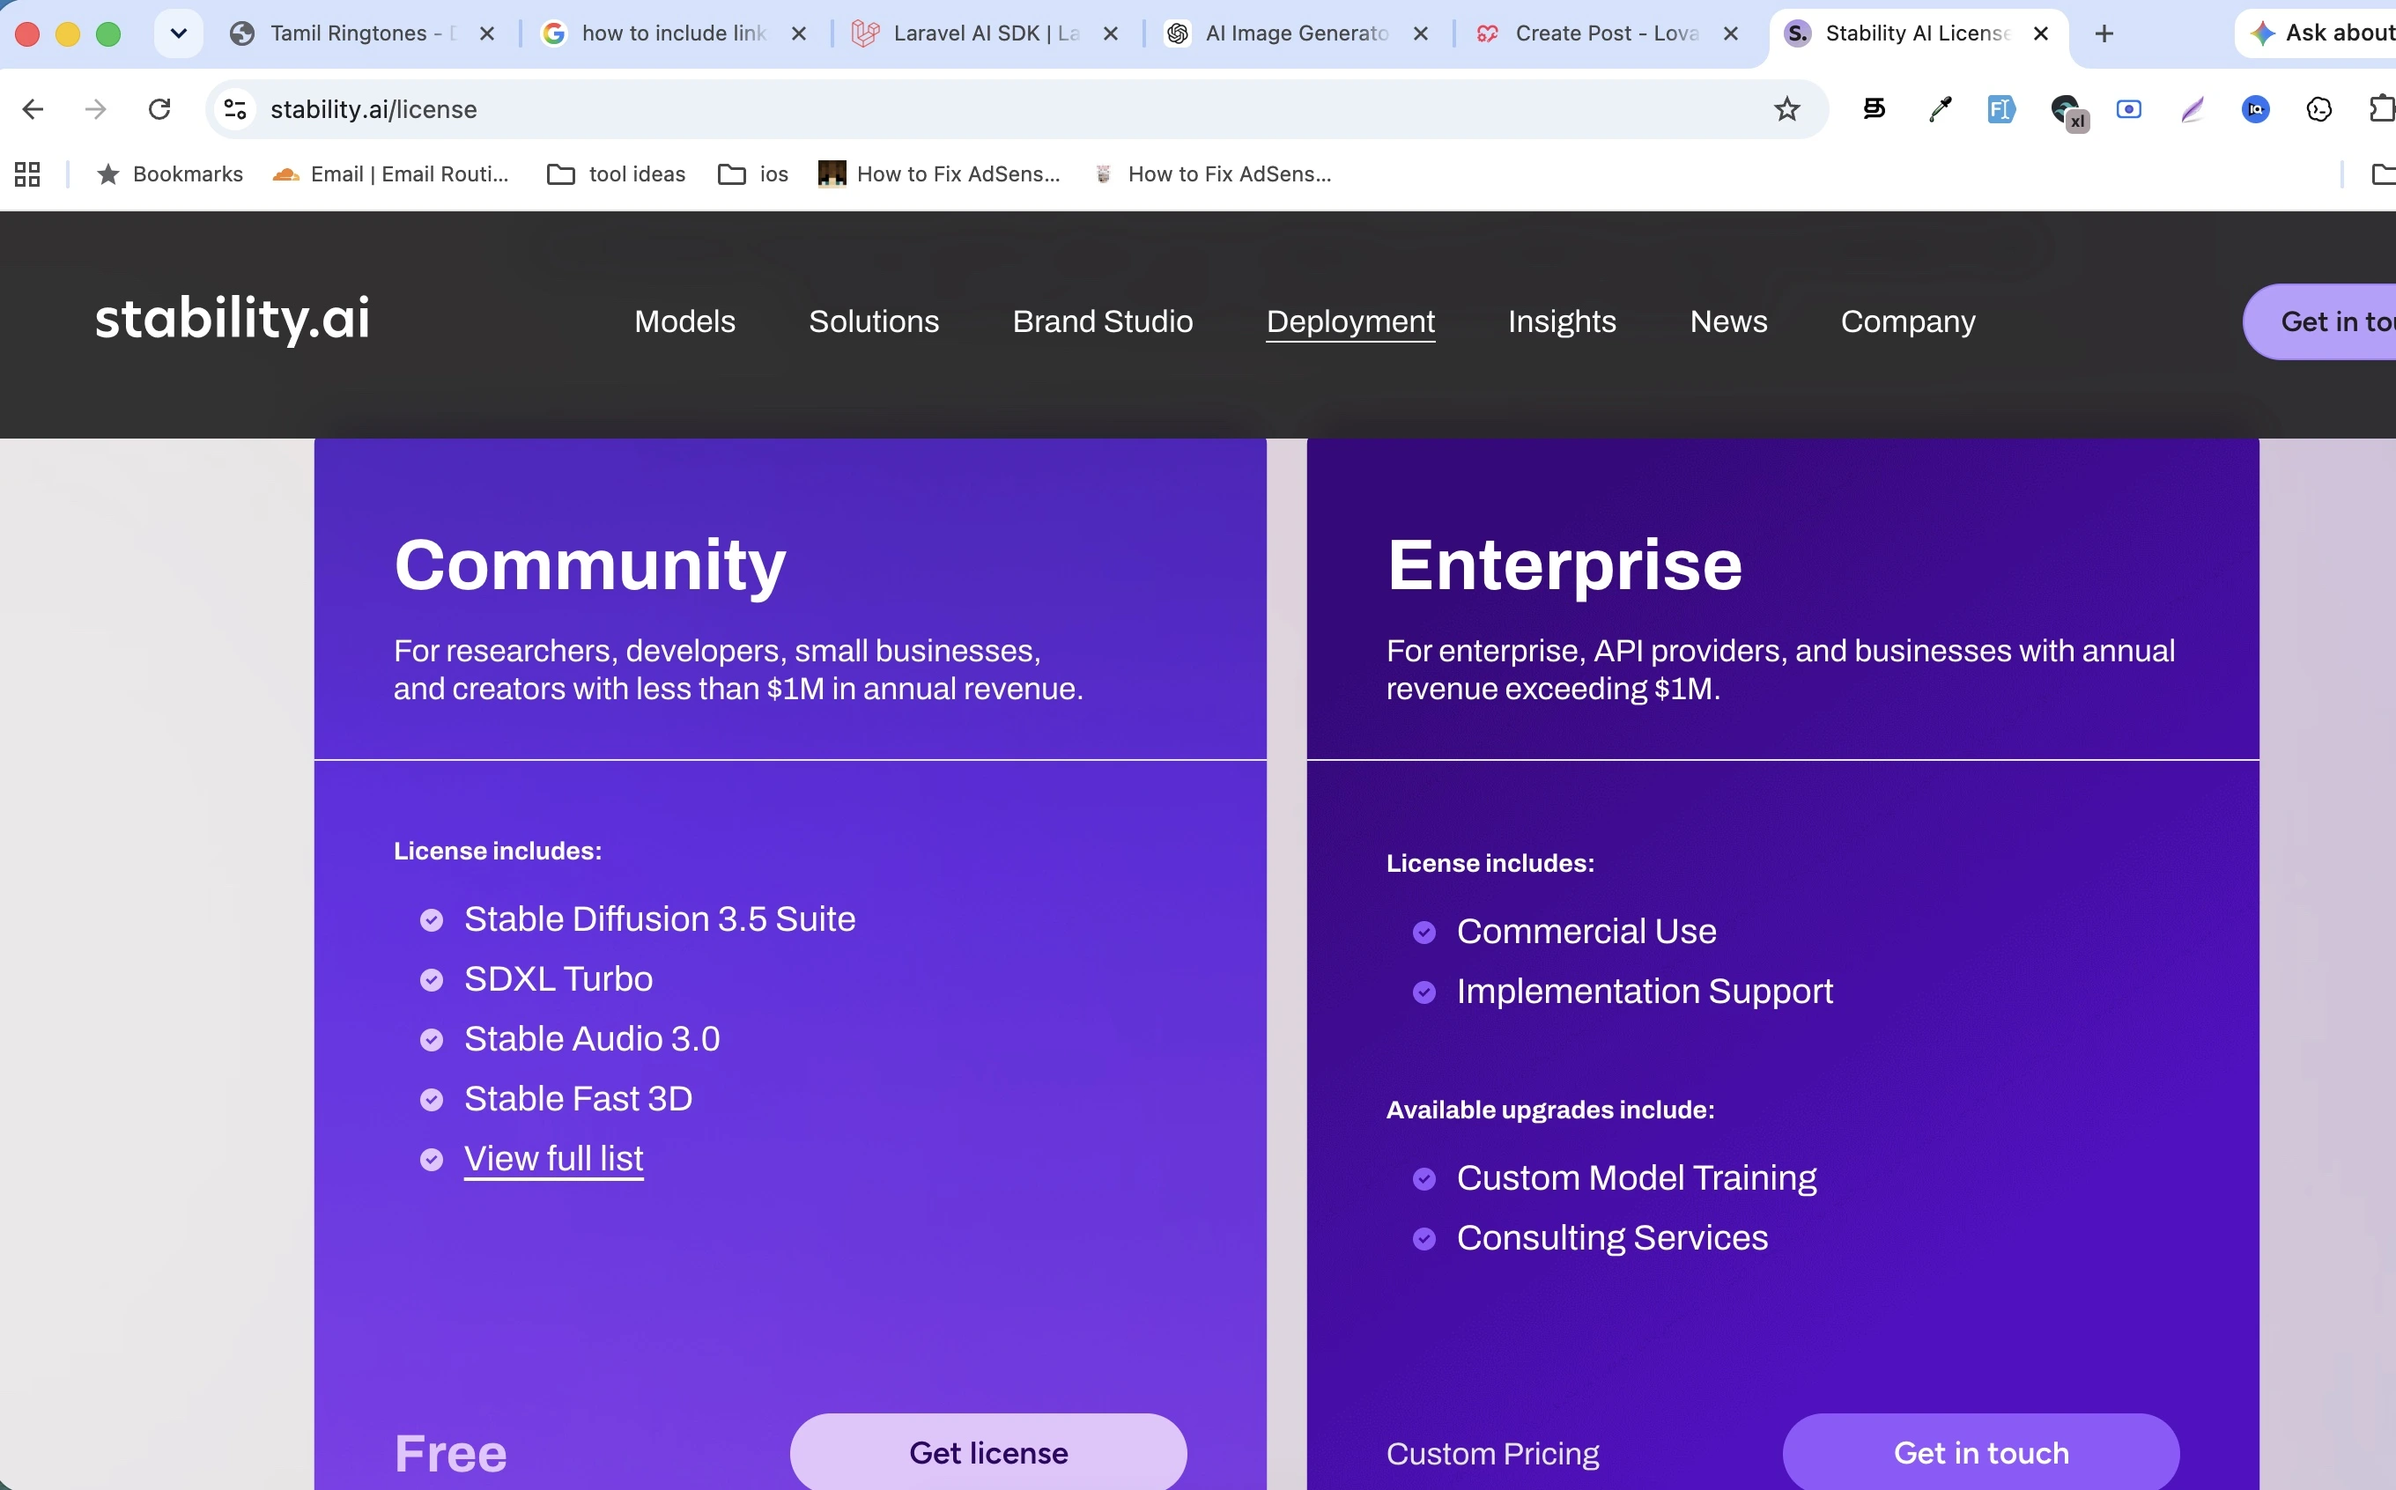Open a new browser tab
The image size is (2396, 1490).
point(2104,33)
